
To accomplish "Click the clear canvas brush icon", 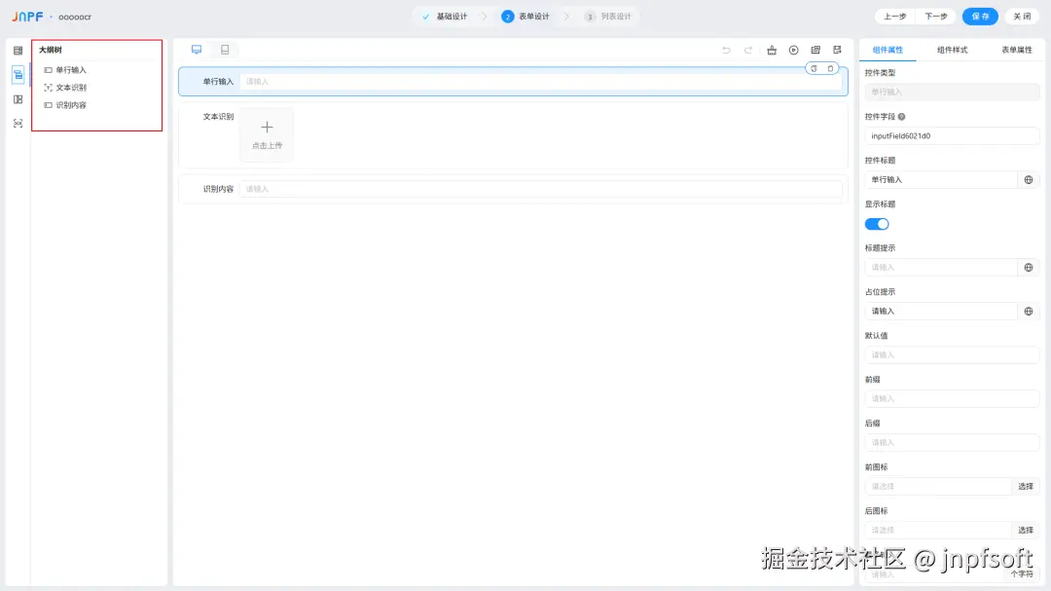I will (x=770, y=50).
